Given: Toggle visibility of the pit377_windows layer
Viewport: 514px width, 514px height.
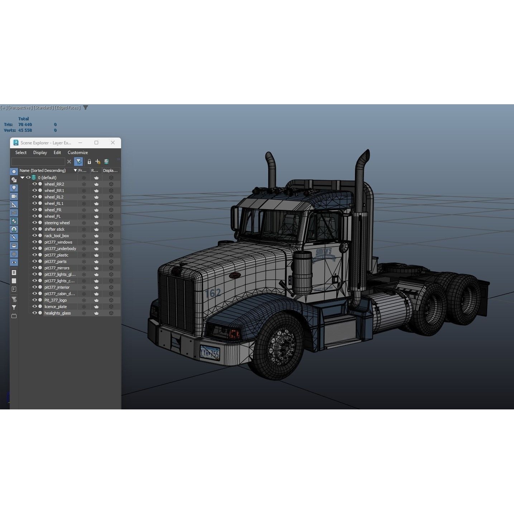Looking at the screenshot, I should [34, 242].
